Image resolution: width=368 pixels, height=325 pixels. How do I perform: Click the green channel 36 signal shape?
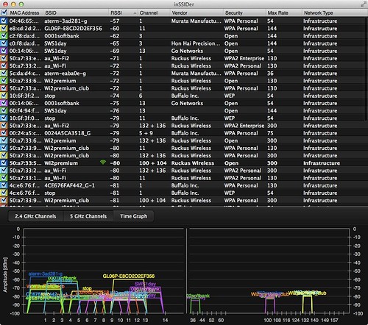[196, 306]
